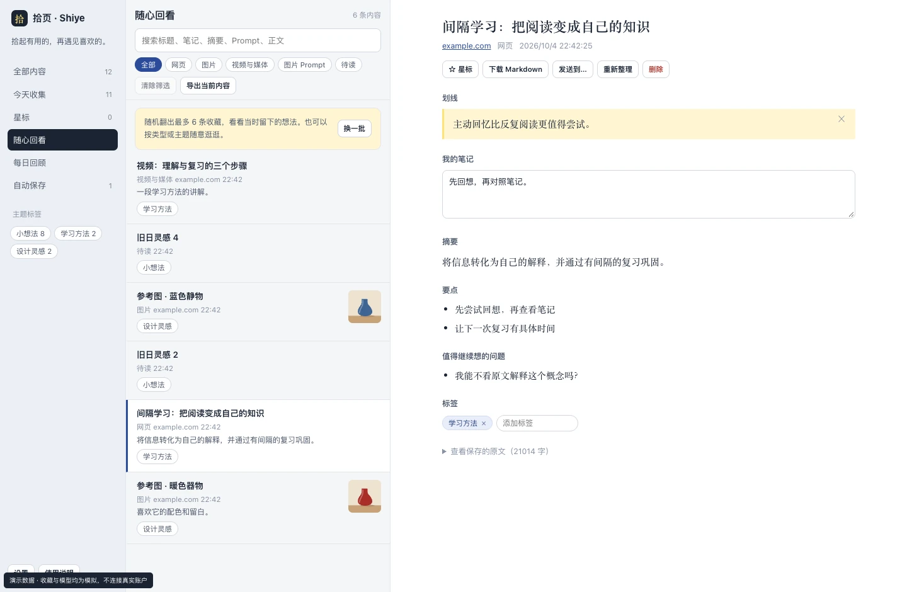The width and height of the screenshot is (907, 592).
Task: Select the 网页 filter chip
Action: [178, 65]
